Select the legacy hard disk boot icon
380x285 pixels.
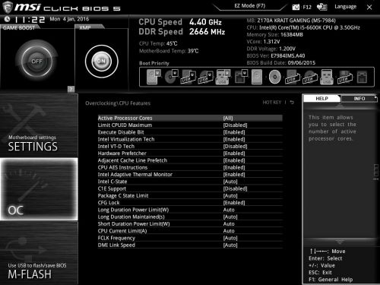click(257, 77)
